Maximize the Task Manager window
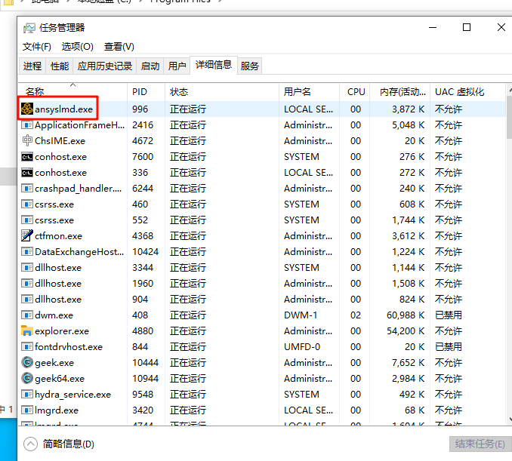The width and height of the screenshot is (512, 461). pyautogui.click(x=467, y=27)
